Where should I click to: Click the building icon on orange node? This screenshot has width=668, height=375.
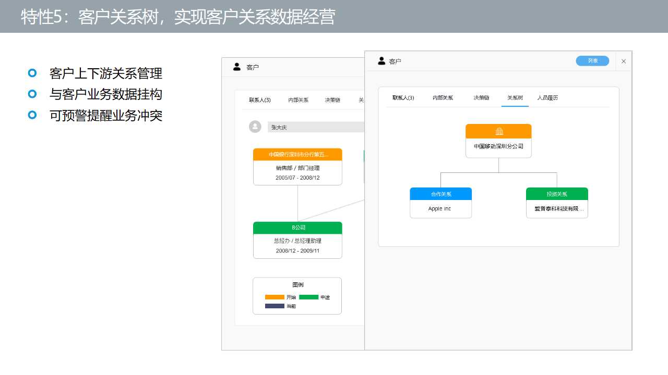[x=498, y=131]
